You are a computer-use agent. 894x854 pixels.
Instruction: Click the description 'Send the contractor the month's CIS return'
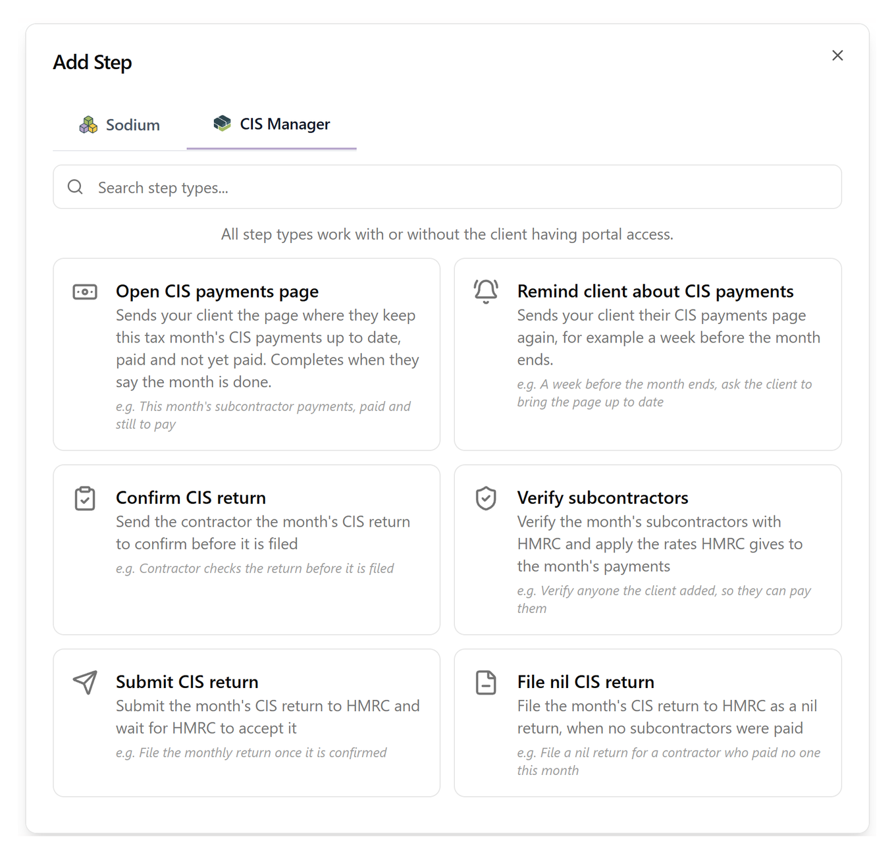point(263,533)
